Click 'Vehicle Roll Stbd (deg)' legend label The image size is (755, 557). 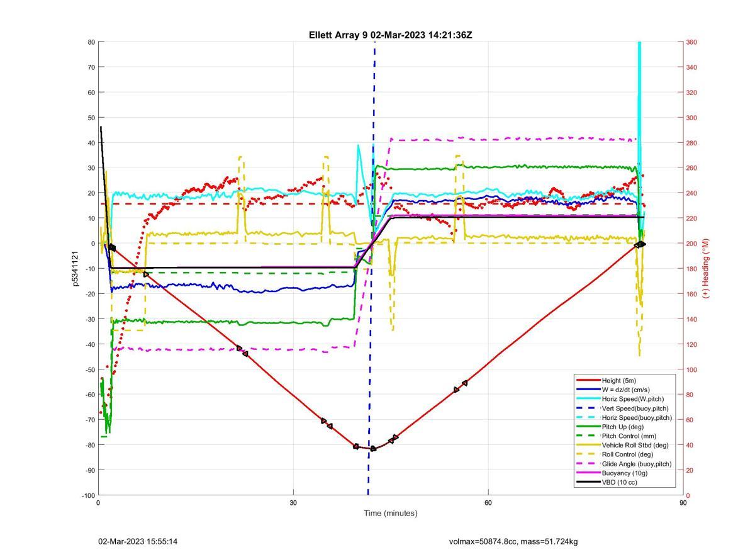[x=635, y=445]
